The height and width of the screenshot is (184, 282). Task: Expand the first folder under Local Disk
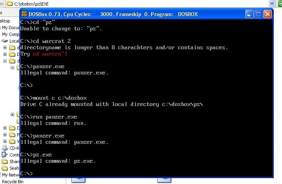click(x=5, y=48)
